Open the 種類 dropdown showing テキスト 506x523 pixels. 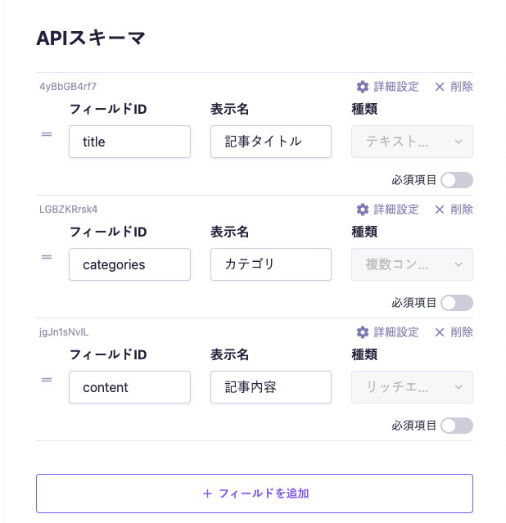(x=412, y=142)
